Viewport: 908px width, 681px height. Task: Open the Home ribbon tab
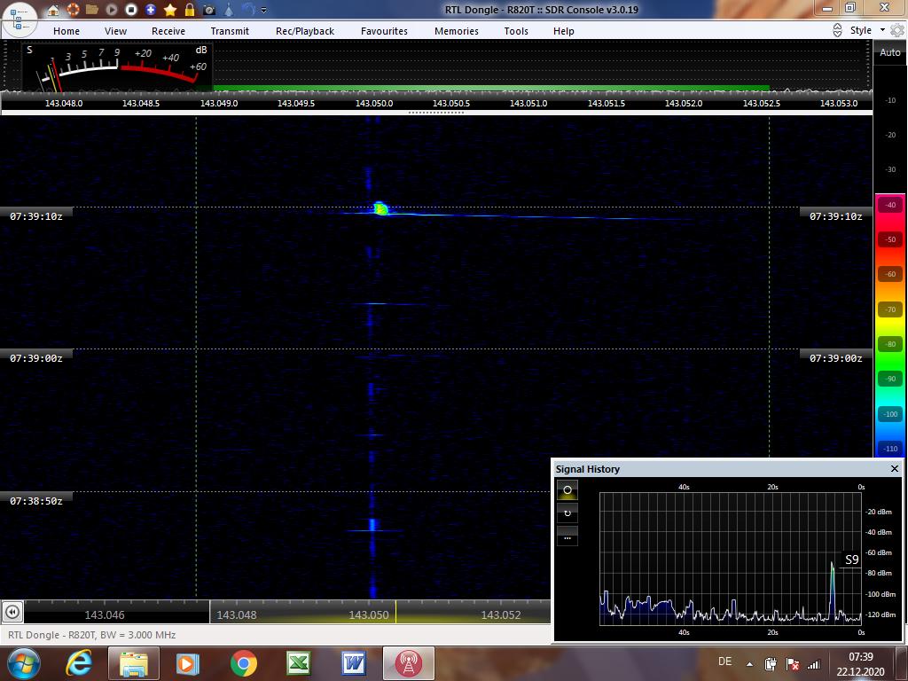click(x=67, y=31)
